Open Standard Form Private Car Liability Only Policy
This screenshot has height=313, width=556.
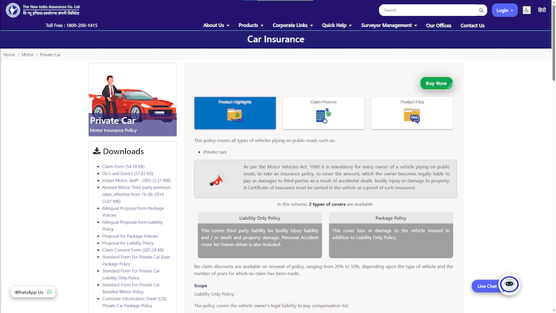pyautogui.click(x=131, y=274)
